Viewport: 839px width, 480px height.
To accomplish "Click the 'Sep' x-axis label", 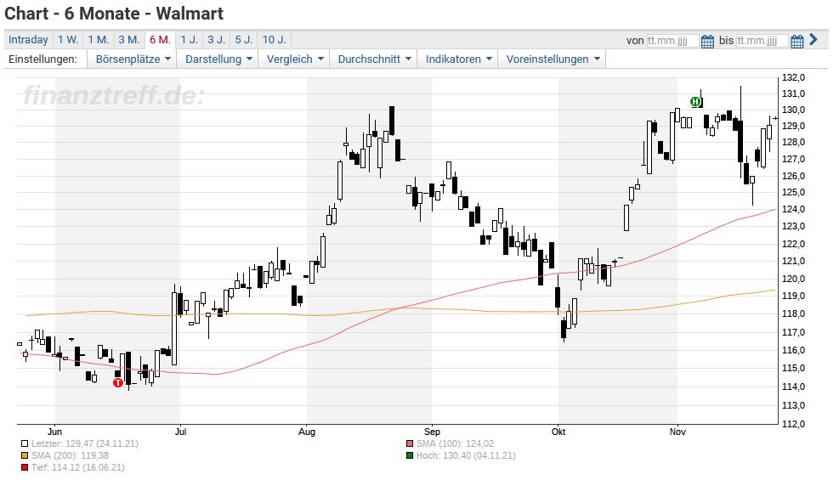I will click(x=432, y=432).
